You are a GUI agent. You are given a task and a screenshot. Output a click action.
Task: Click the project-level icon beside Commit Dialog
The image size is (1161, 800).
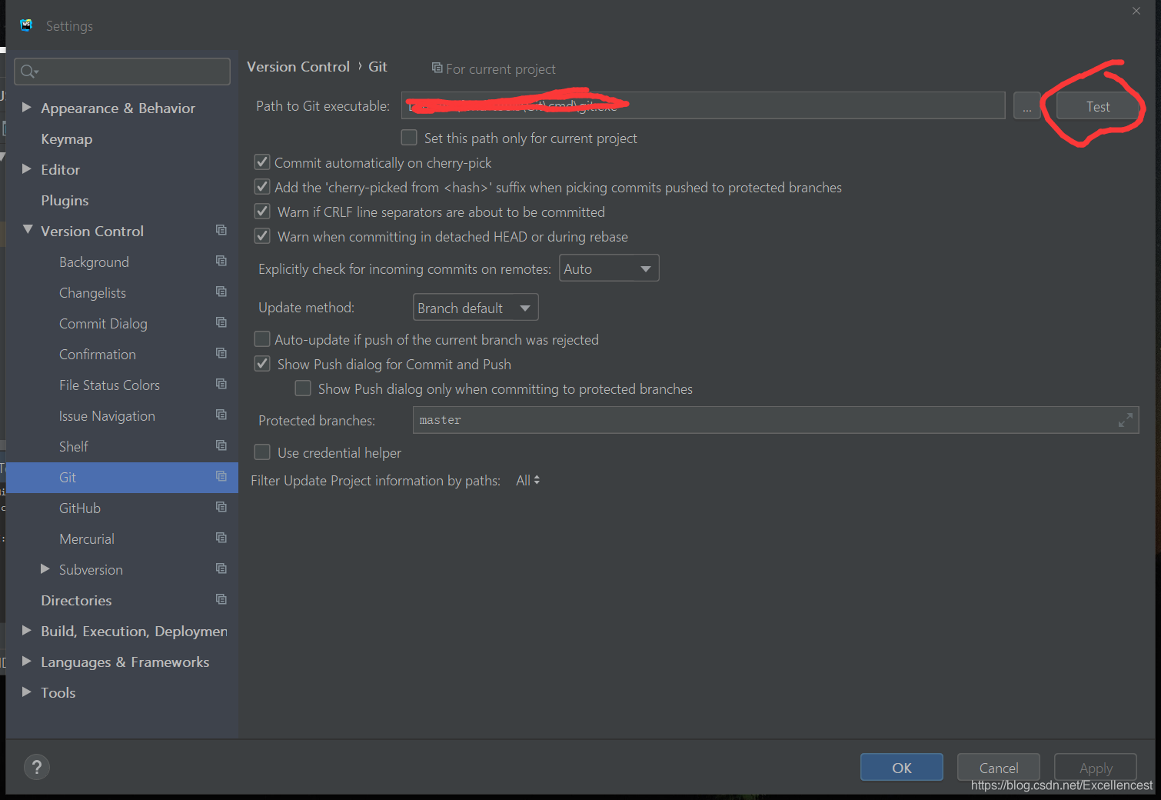coord(221,322)
